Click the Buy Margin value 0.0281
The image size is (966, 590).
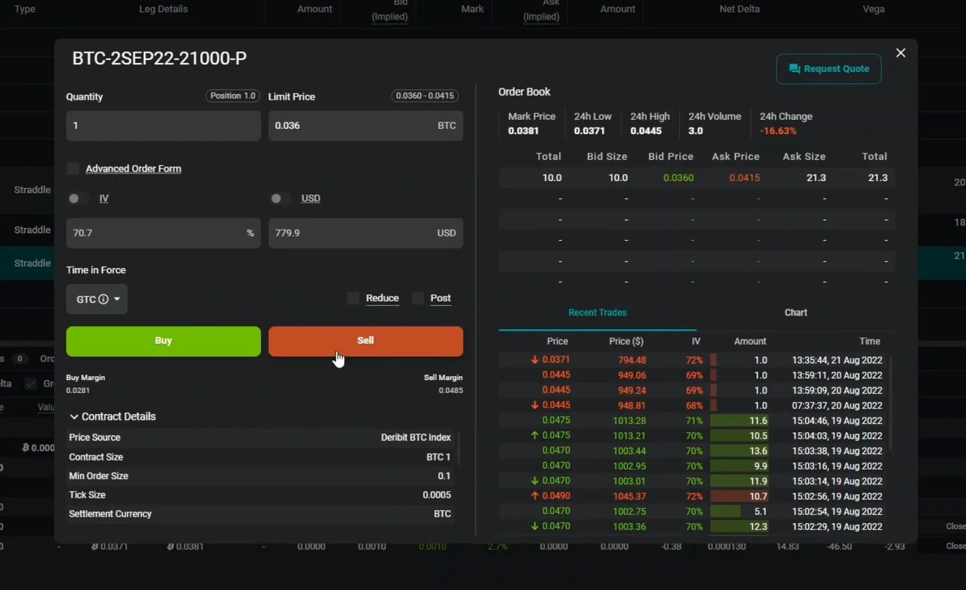(x=78, y=390)
